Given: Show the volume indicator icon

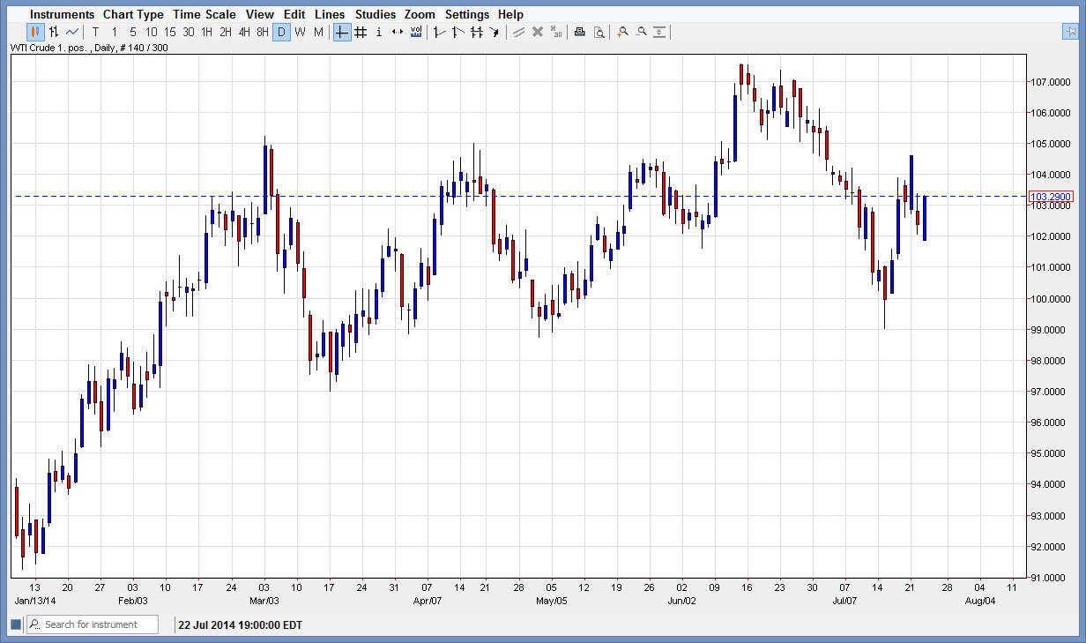Looking at the screenshot, I should [414, 32].
